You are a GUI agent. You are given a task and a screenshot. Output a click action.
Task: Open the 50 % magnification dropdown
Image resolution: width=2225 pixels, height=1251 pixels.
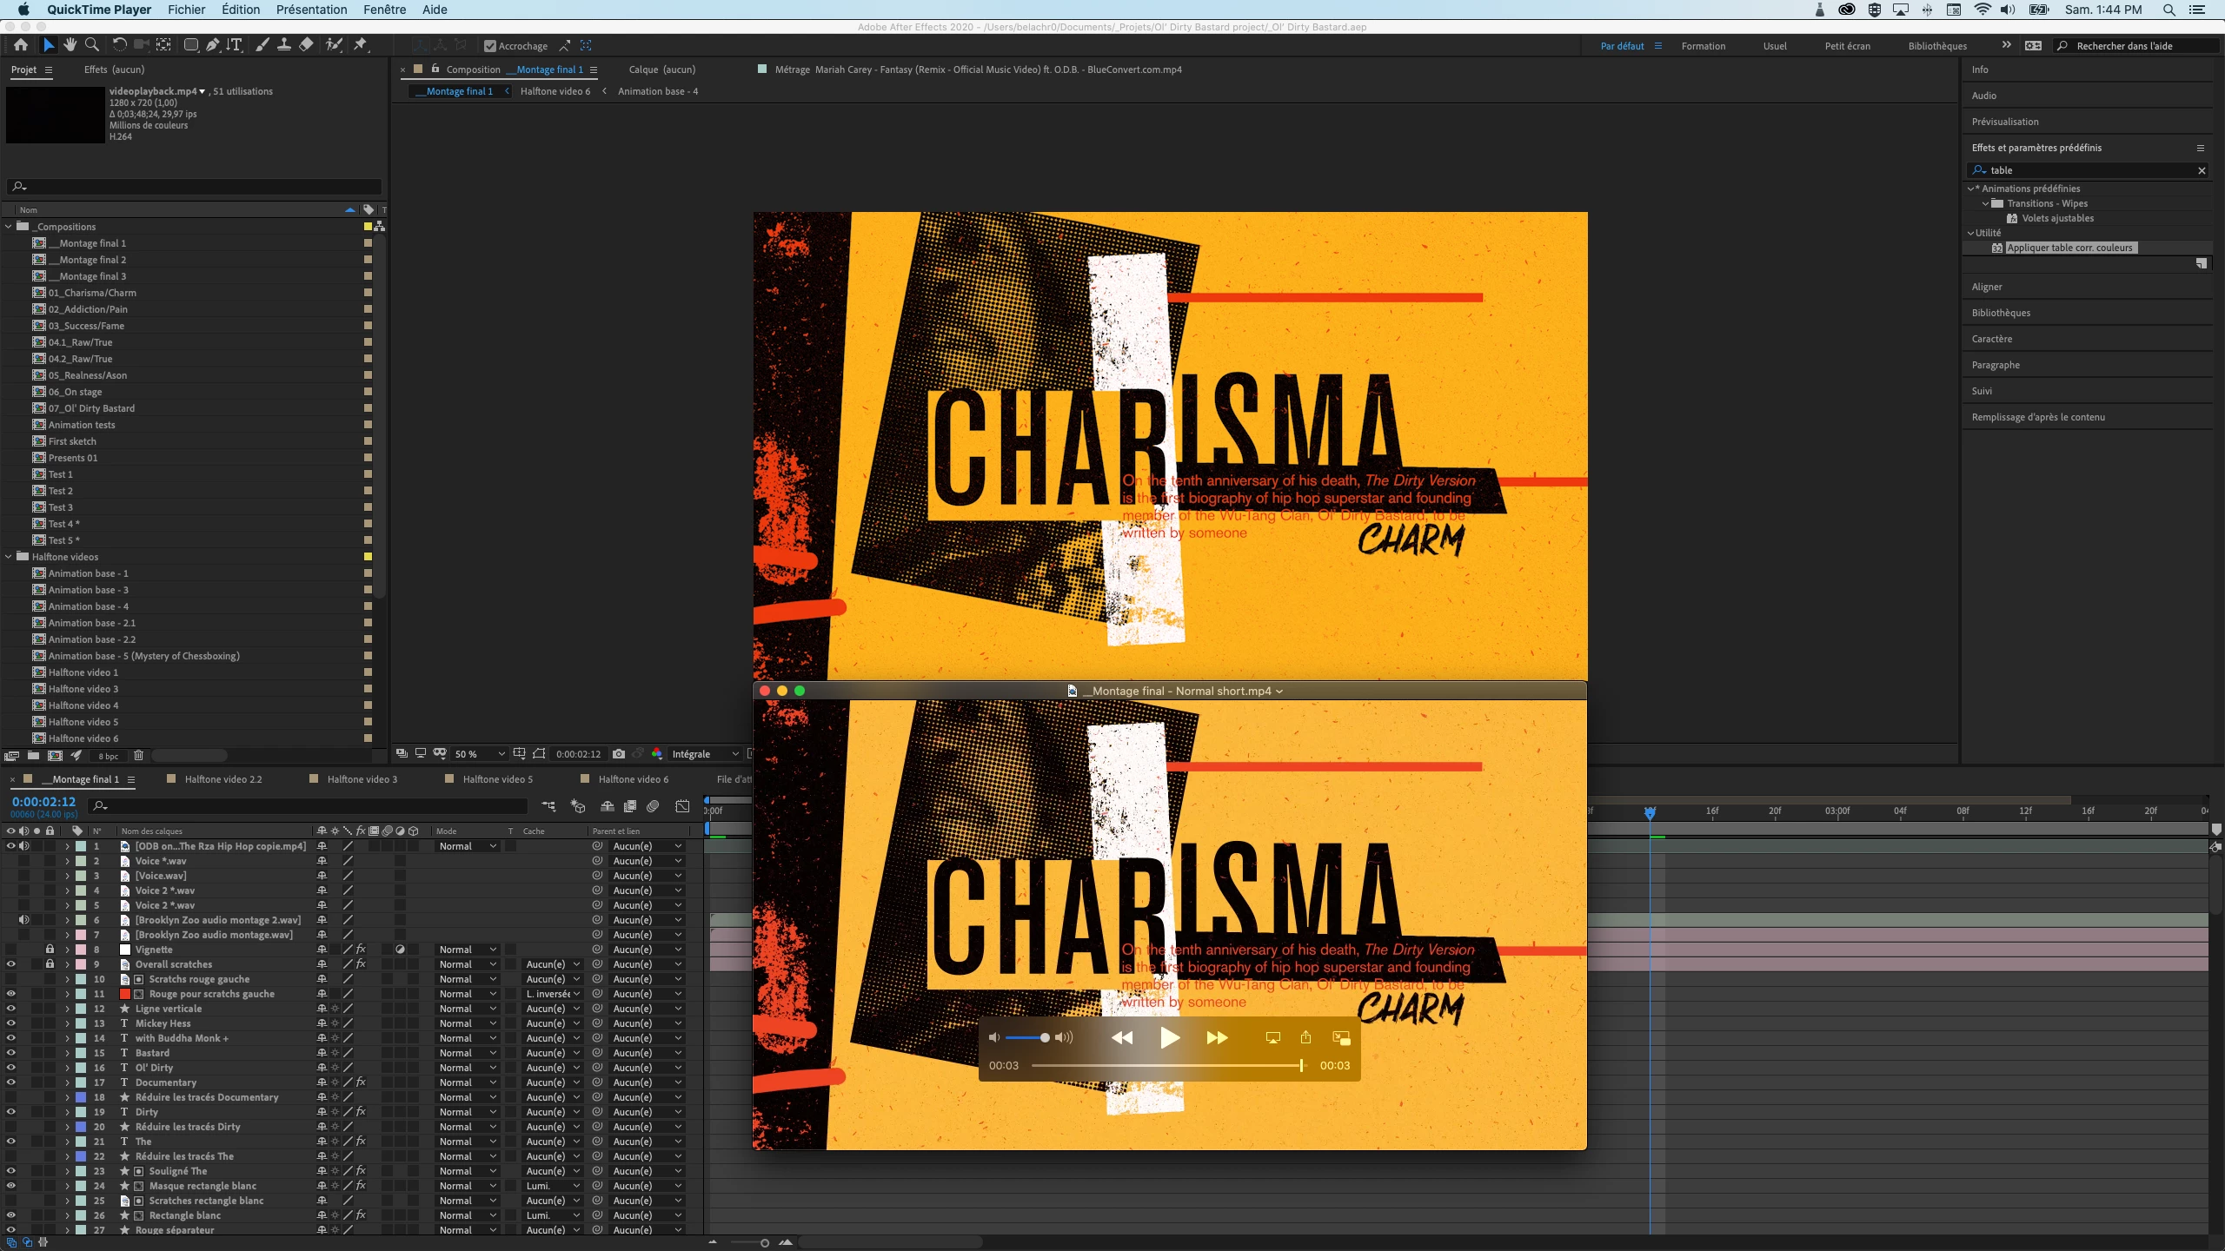(480, 754)
